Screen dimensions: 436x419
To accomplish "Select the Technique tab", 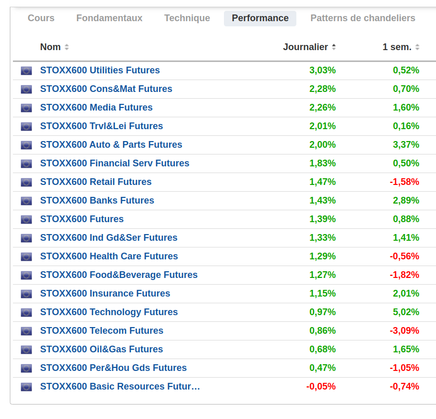I will pos(187,18).
